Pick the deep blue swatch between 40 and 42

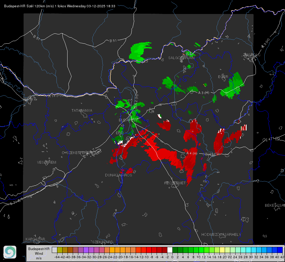pyautogui.click(x=280, y=250)
